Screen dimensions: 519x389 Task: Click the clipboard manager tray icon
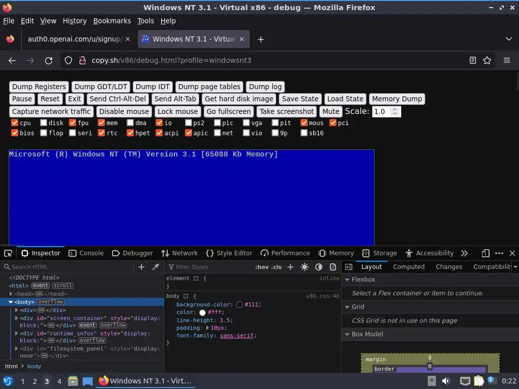click(x=478, y=381)
